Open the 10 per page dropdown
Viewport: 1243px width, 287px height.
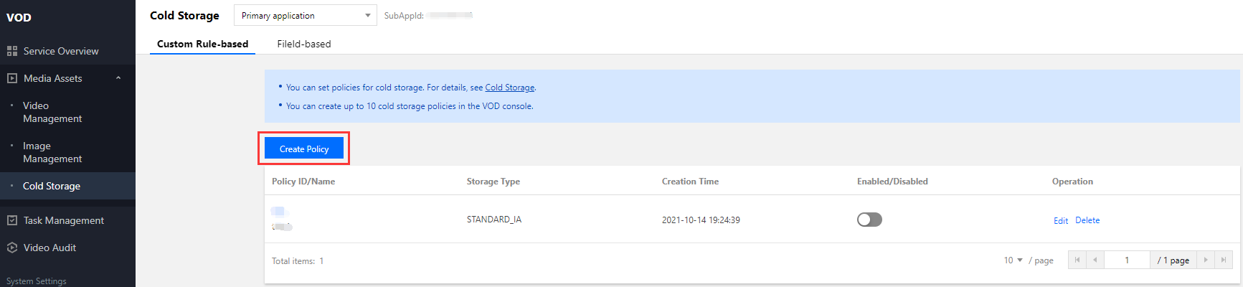coord(1013,260)
